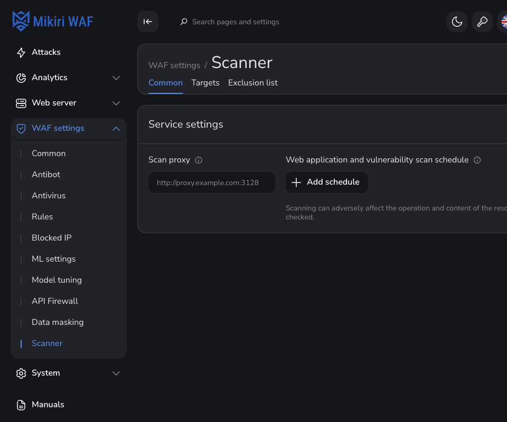Click the Service settings heading

click(185, 124)
